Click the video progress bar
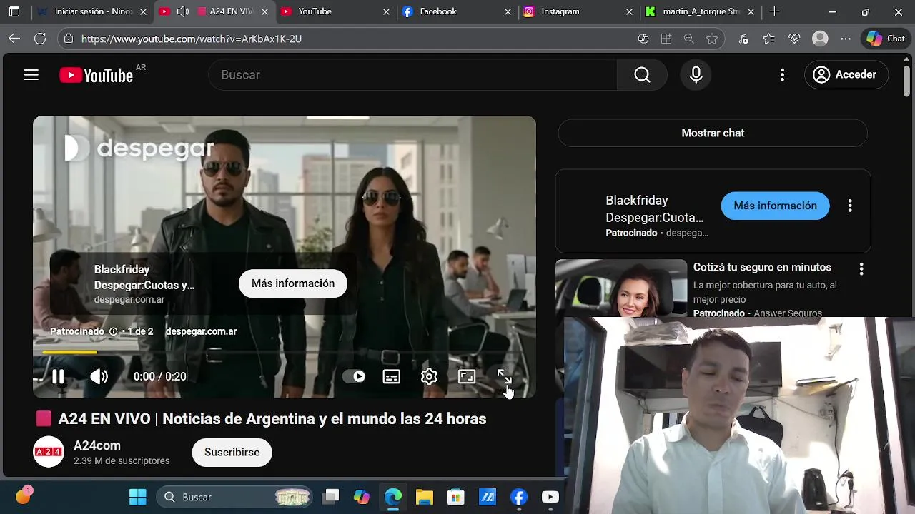915x514 pixels. pos(285,352)
